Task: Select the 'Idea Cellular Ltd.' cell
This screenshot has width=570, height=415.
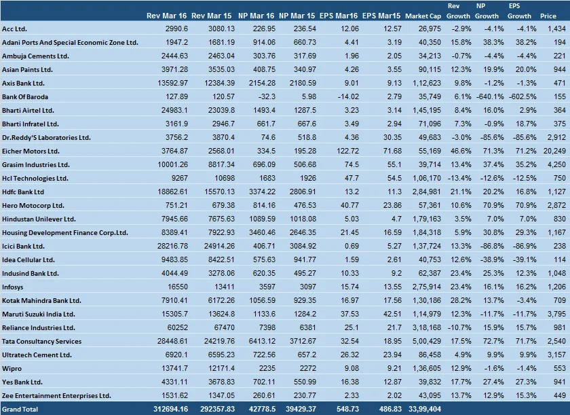Action: (x=28, y=259)
